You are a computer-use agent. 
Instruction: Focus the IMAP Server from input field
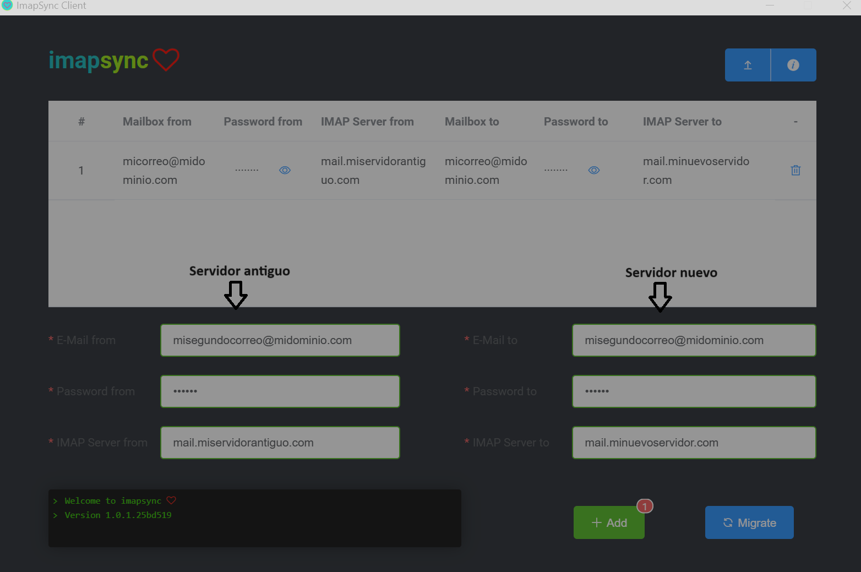[280, 443]
